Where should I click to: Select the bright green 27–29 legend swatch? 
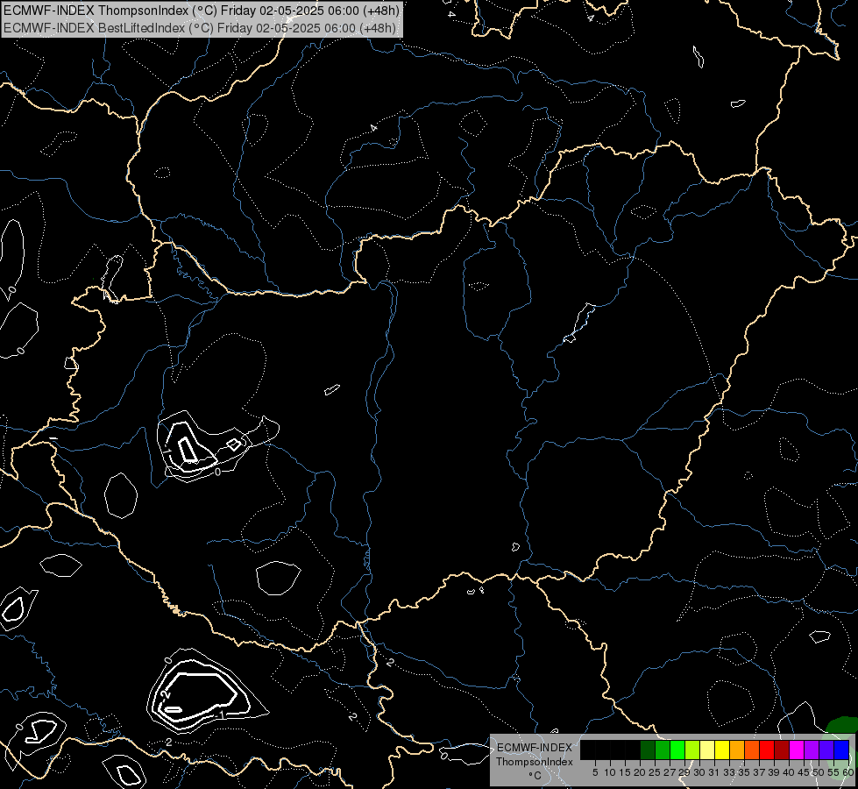[x=677, y=750]
